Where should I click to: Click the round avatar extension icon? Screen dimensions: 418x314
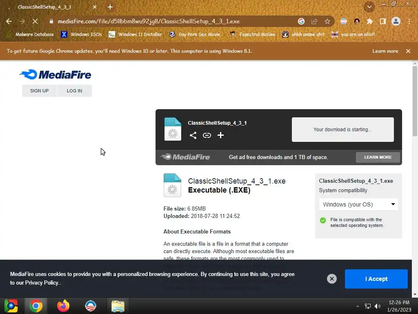[357, 21]
